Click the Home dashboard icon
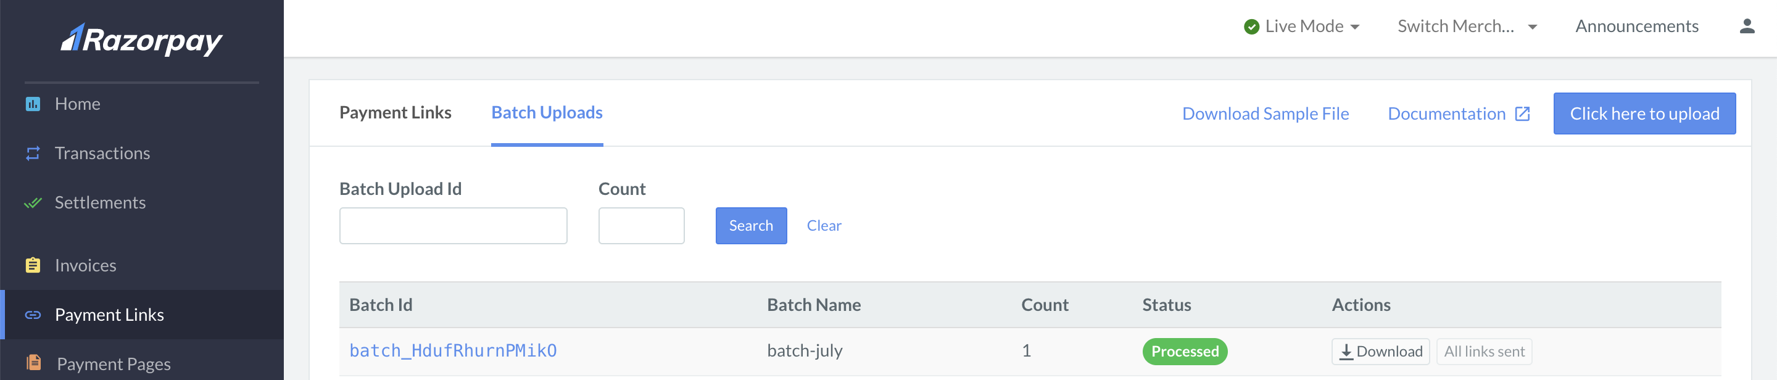The width and height of the screenshot is (1777, 380). click(x=33, y=104)
